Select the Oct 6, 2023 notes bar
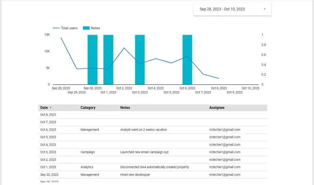This screenshot has height=185, width=314. pos(187,60)
